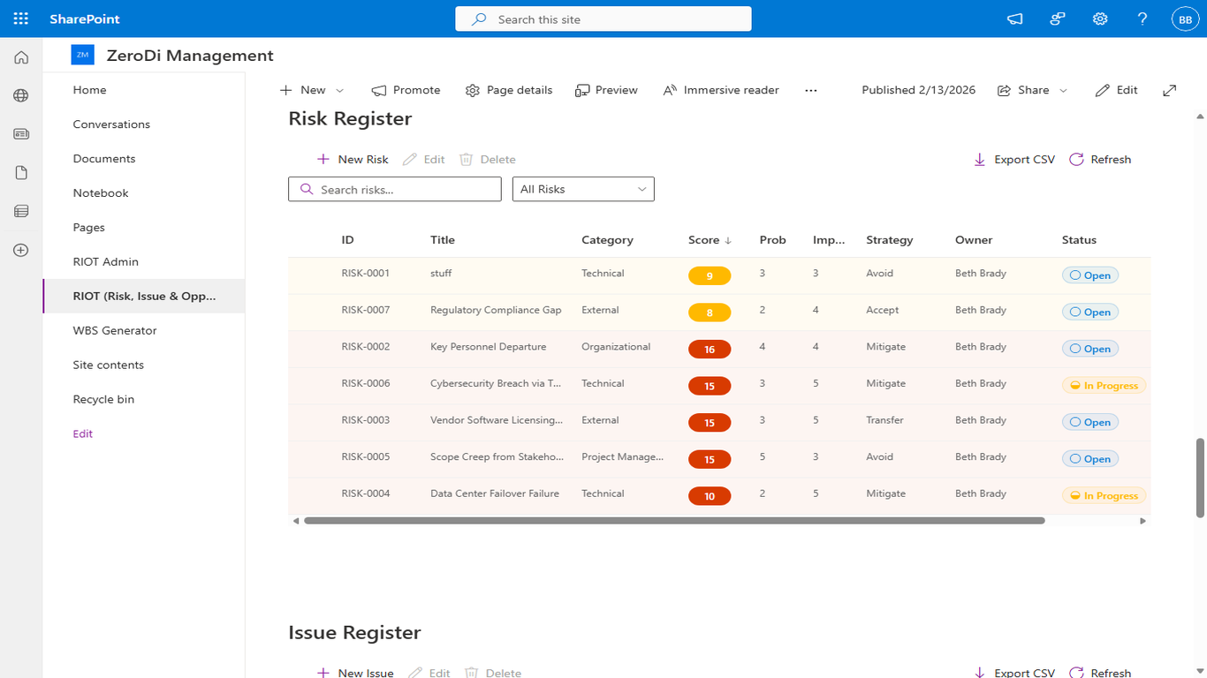Export risks using the CSV download icon
The image size is (1207, 678).
pos(979,160)
